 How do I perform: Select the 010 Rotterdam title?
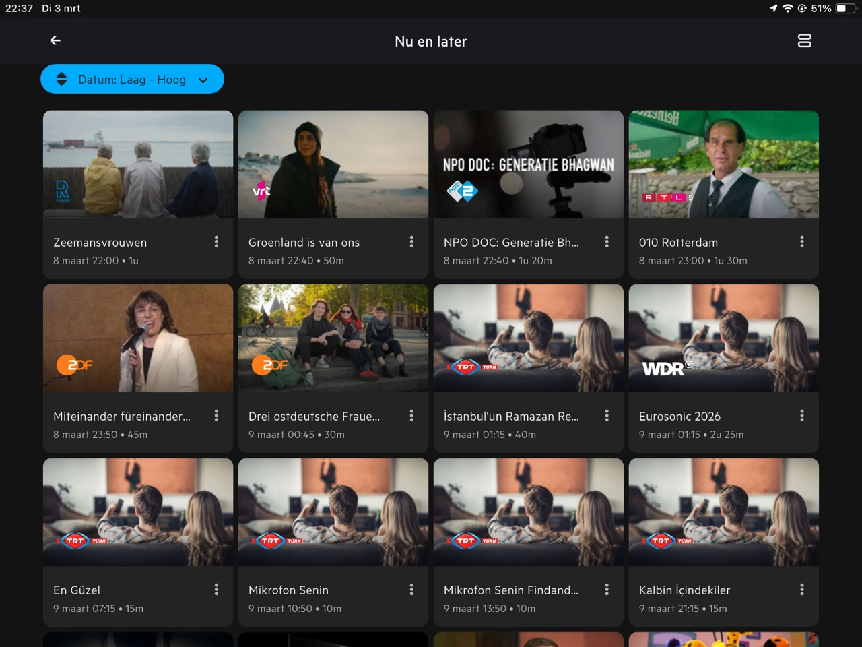679,243
